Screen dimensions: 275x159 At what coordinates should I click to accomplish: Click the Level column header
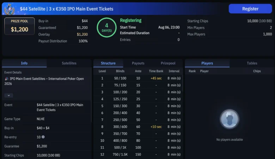click(102, 71)
